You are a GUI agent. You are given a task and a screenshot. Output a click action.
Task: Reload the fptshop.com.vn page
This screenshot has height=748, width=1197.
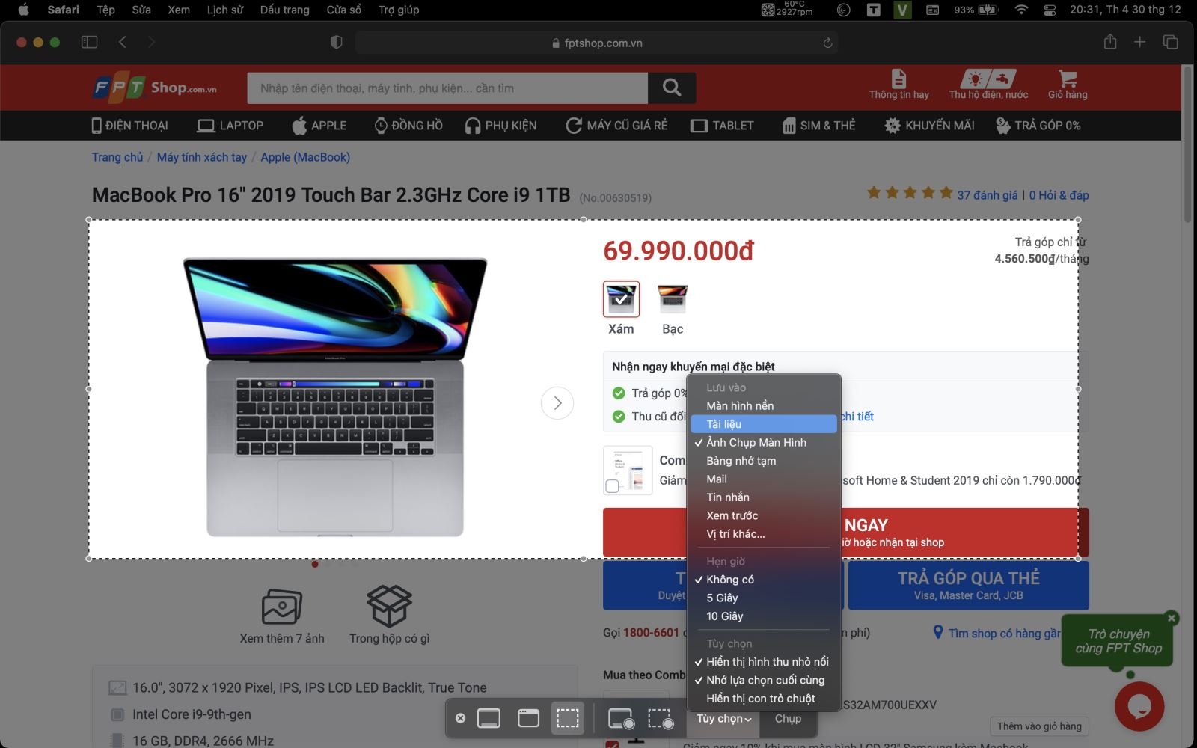827,43
